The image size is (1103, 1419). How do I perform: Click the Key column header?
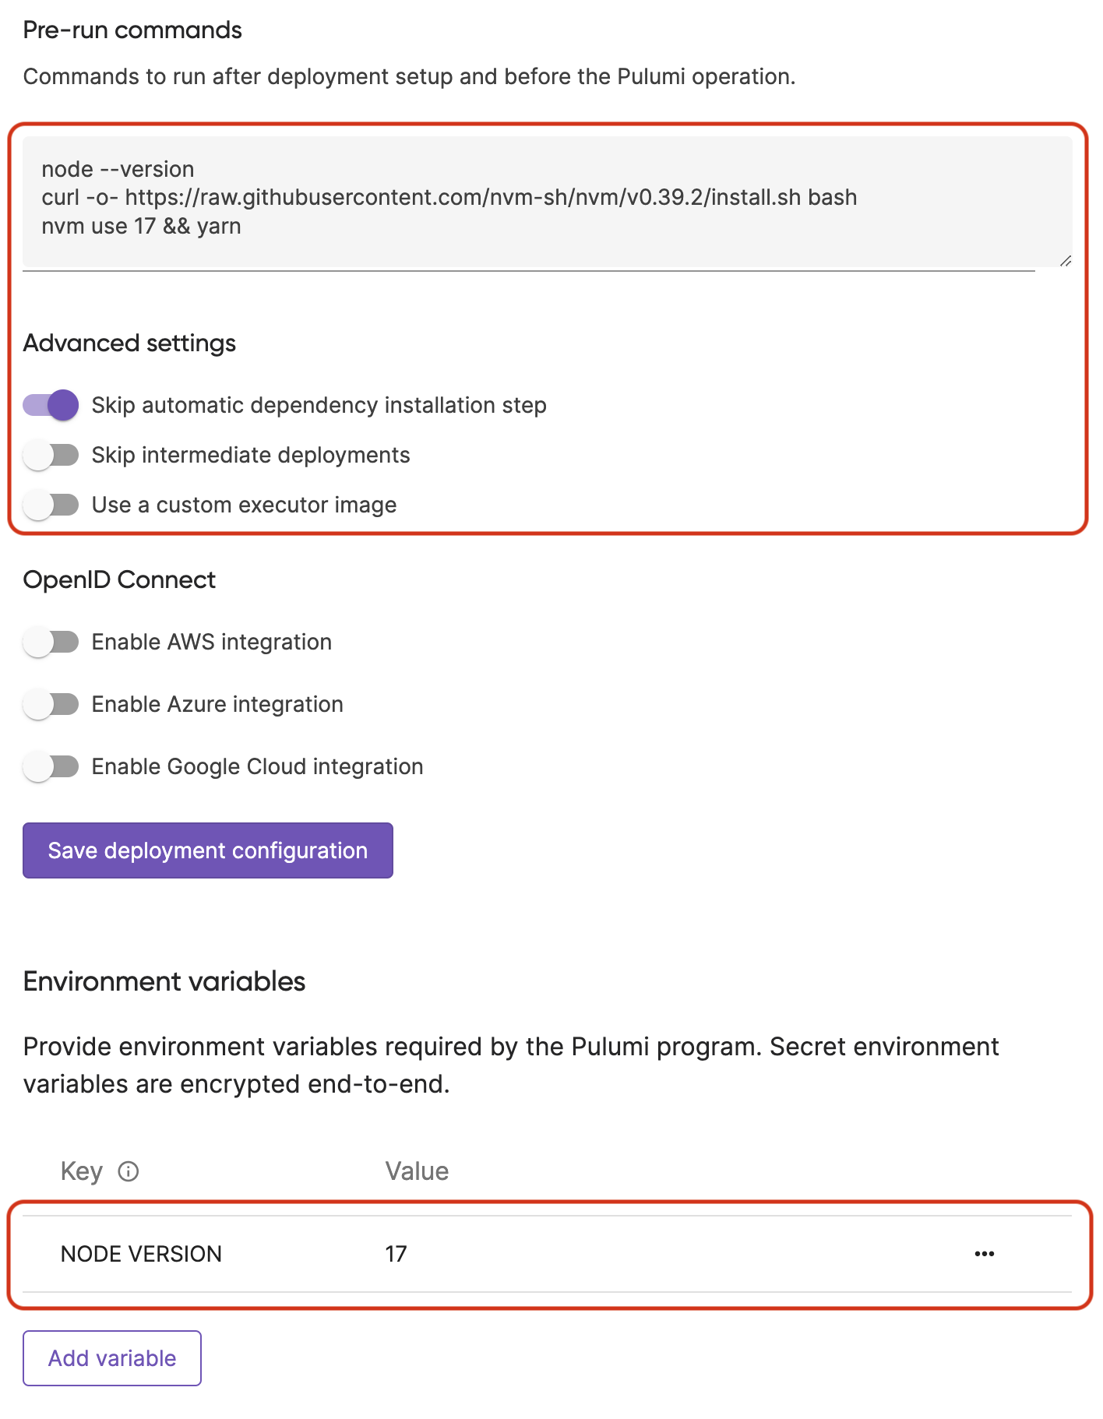pyautogui.click(x=81, y=1171)
